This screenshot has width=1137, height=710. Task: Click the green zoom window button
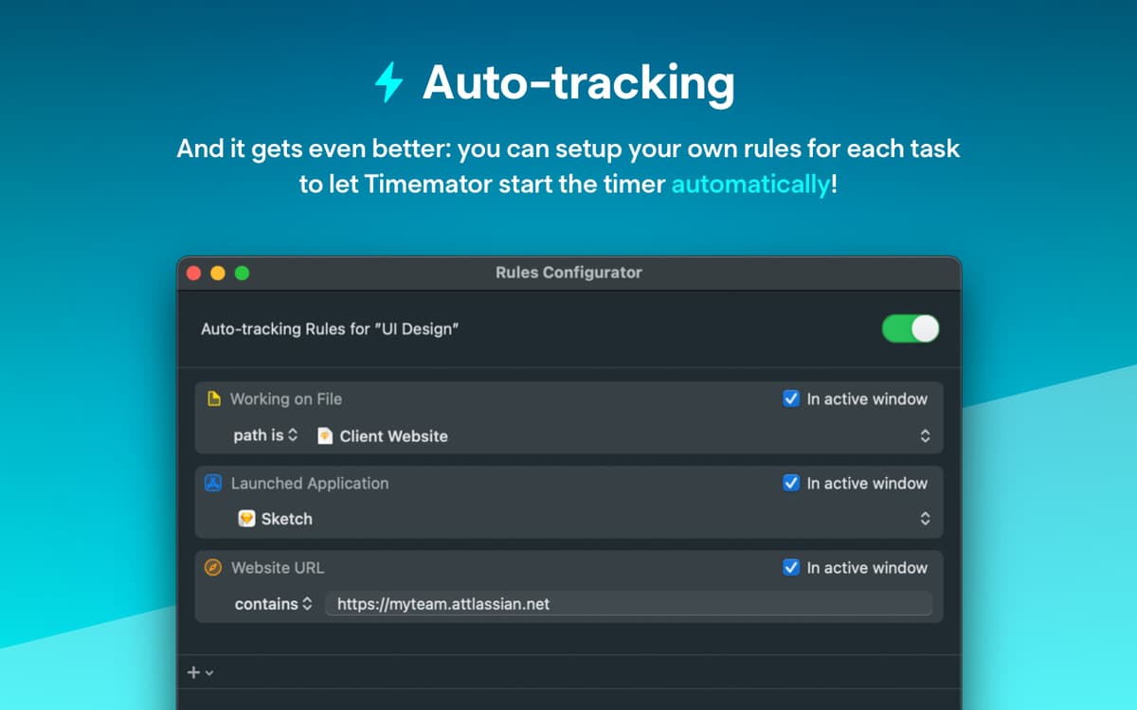tap(242, 273)
